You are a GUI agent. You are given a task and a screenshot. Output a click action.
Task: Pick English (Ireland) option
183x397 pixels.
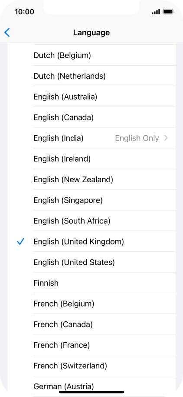[x=91, y=159]
